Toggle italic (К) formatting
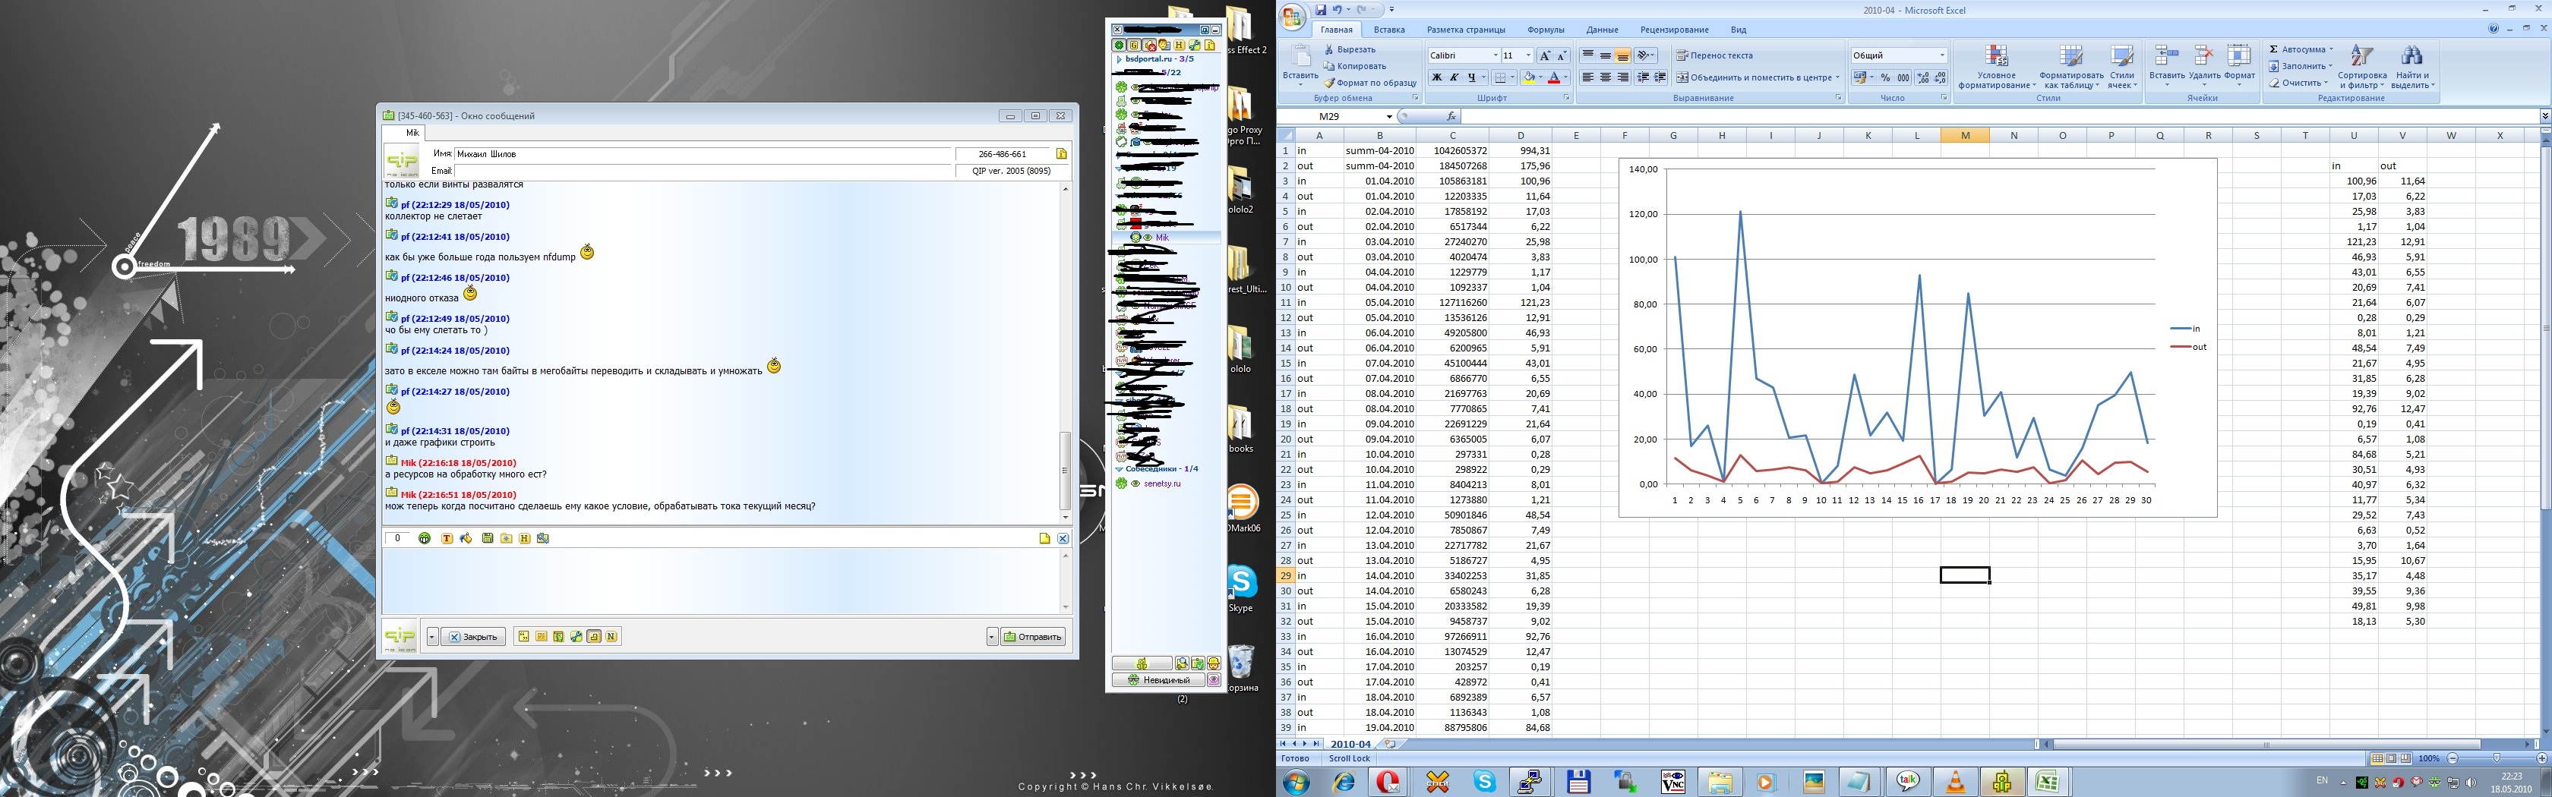The height and width of the screenshot is (797, 2552). (1453, 77)
